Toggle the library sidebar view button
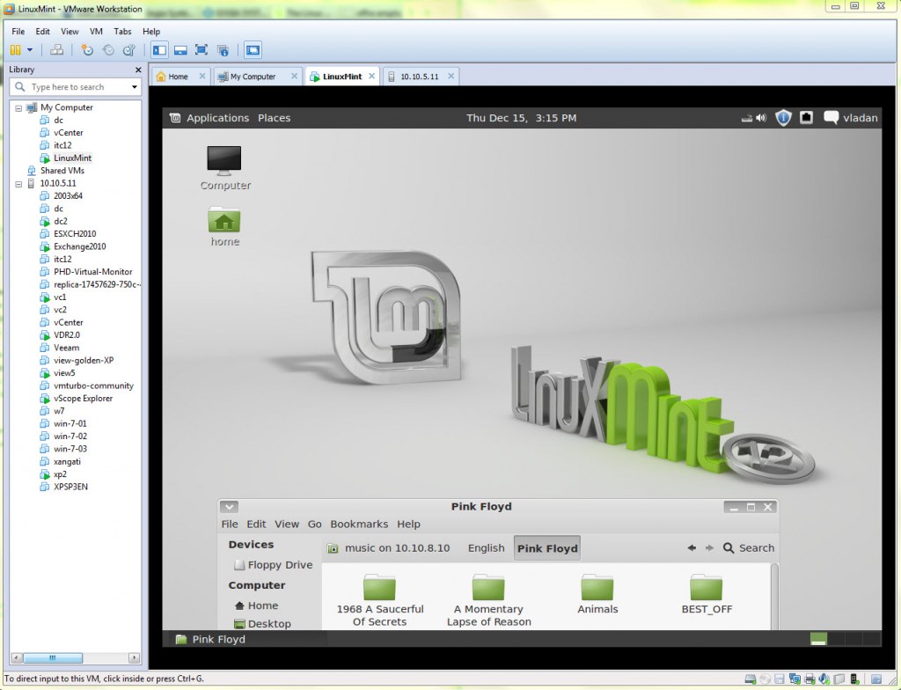This screenshot has height=690, width=901. (x=159, y=50)
